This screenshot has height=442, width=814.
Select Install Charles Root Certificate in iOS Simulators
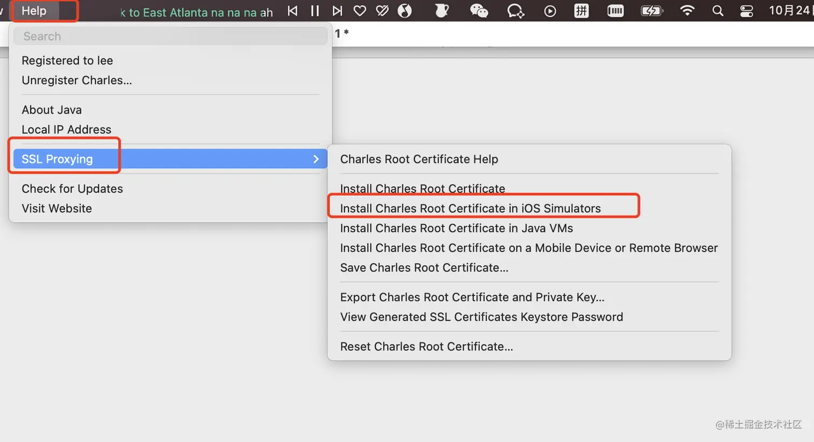(x=470, y=209)
